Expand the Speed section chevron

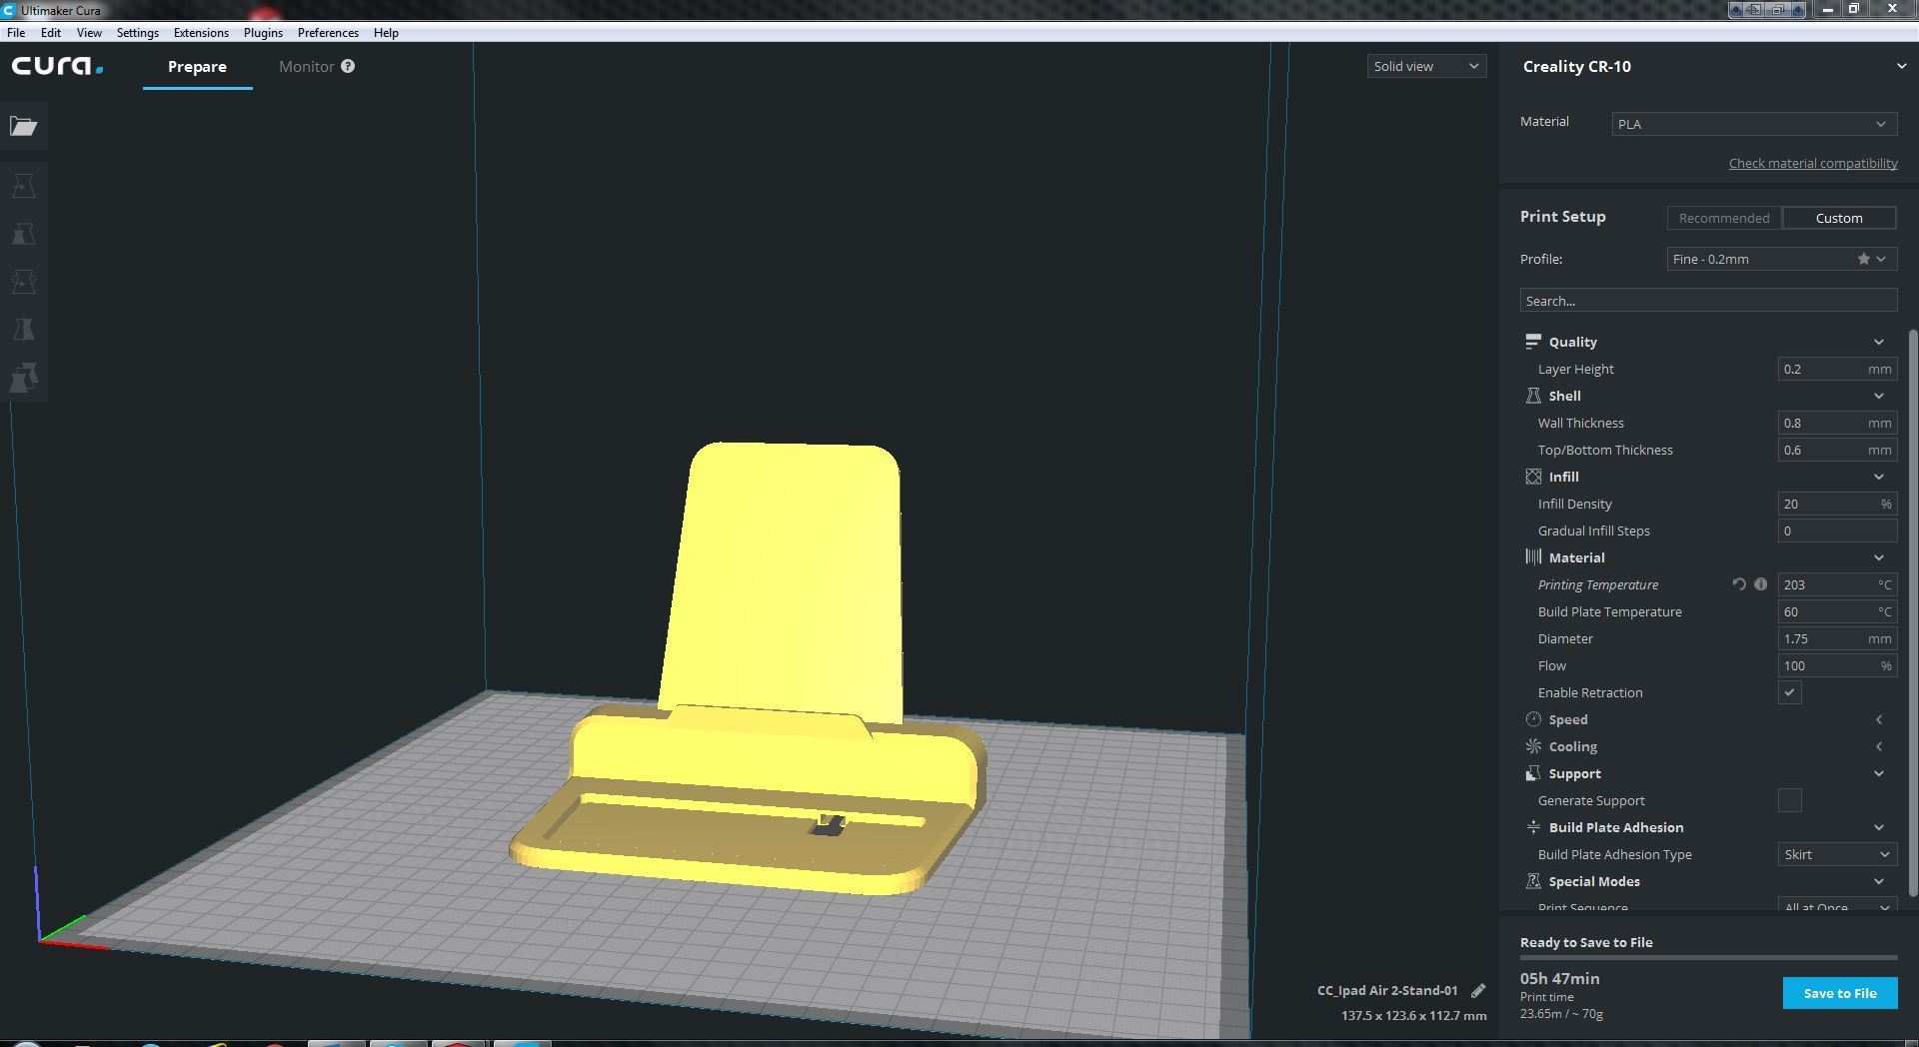click(x=1879, y=719)
